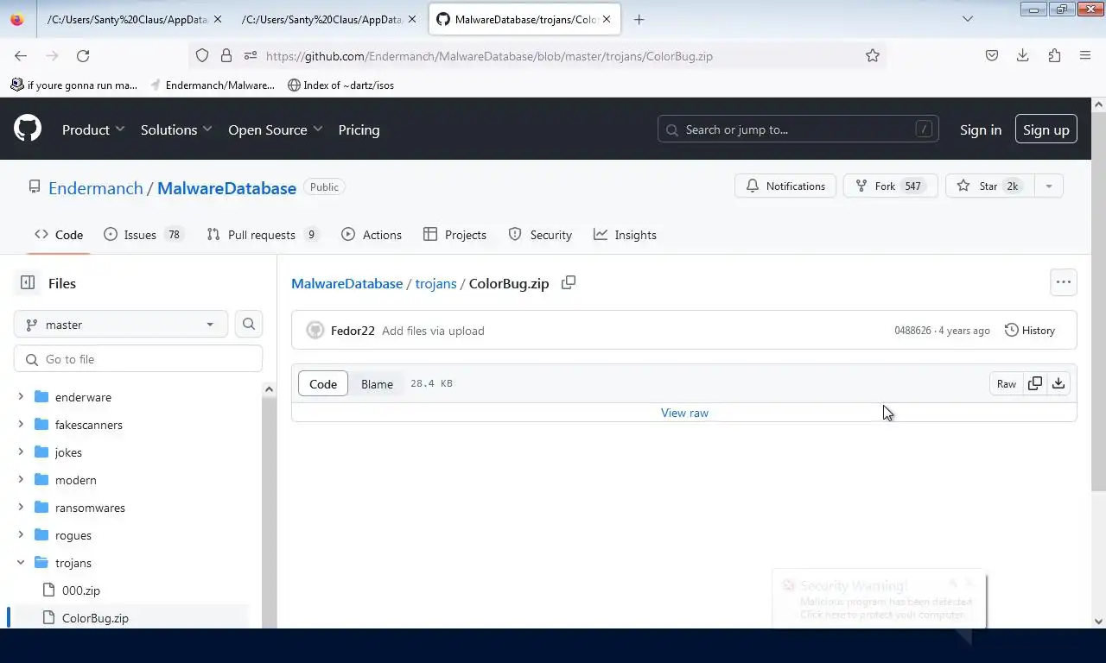Screen dimensions: 1106x663
Task: Open trojans in the breadcrumb path
Action: 435,283
